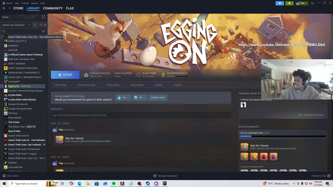Open the Help menu

(42, 3)
